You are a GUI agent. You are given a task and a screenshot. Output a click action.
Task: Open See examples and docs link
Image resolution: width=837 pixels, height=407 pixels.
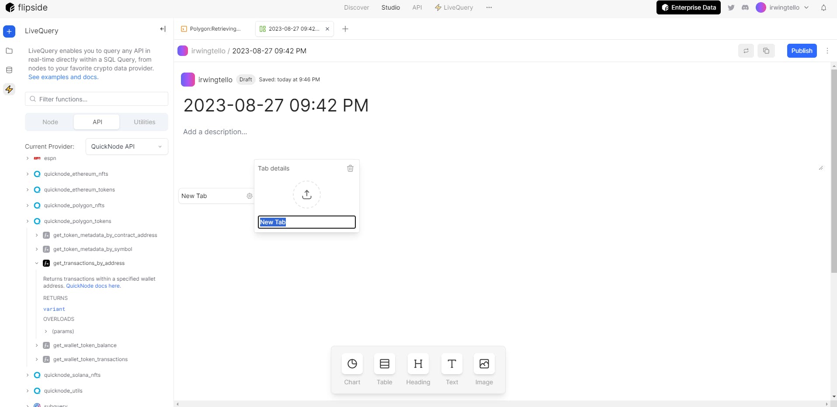point(63,77)
